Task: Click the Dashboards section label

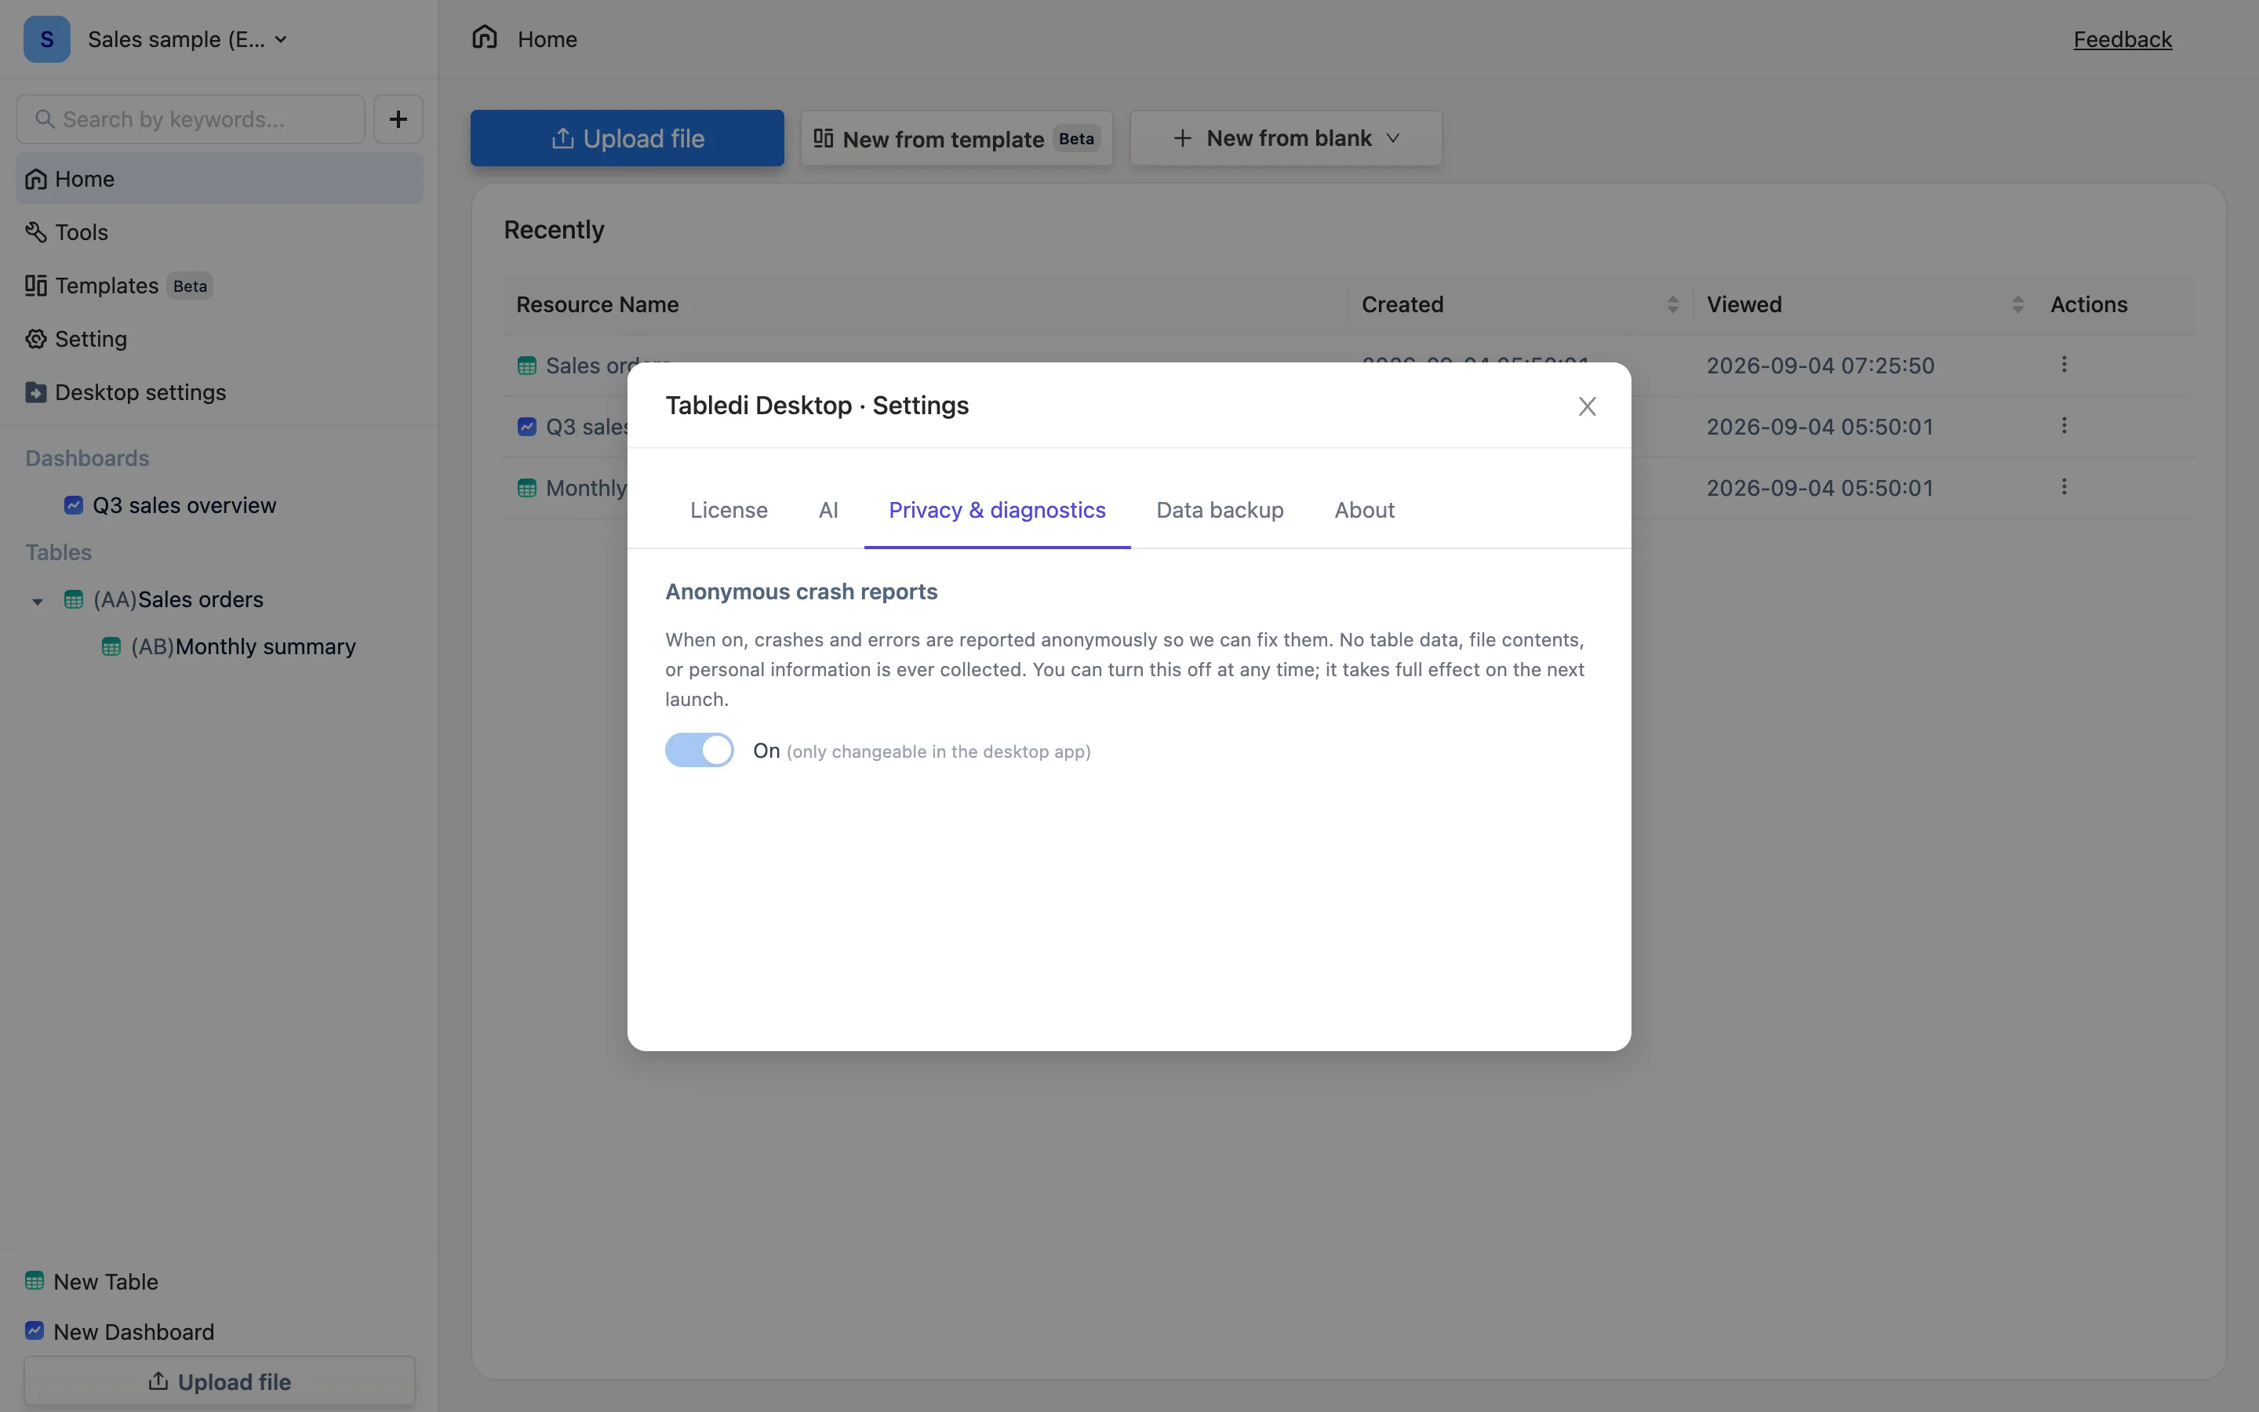Action: click(87, 459)
